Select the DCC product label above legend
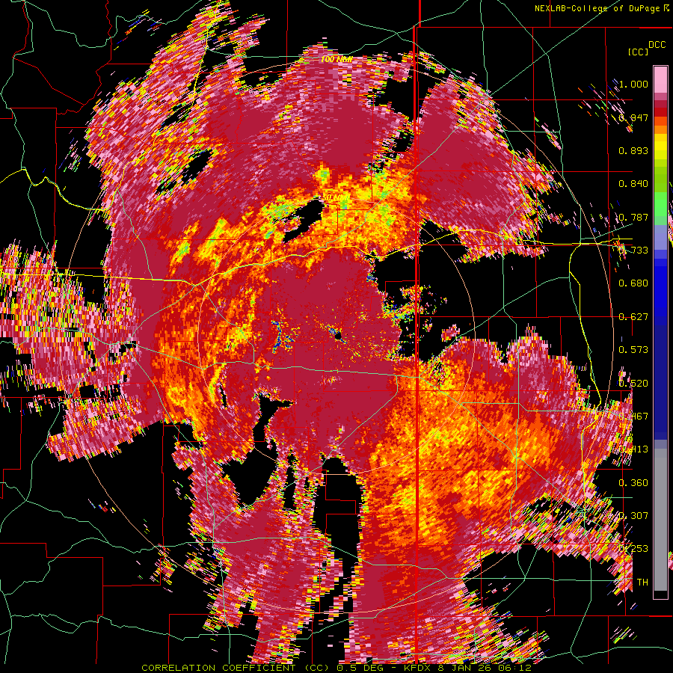Screen dimensions: 673x673 [x=657, y=44]
